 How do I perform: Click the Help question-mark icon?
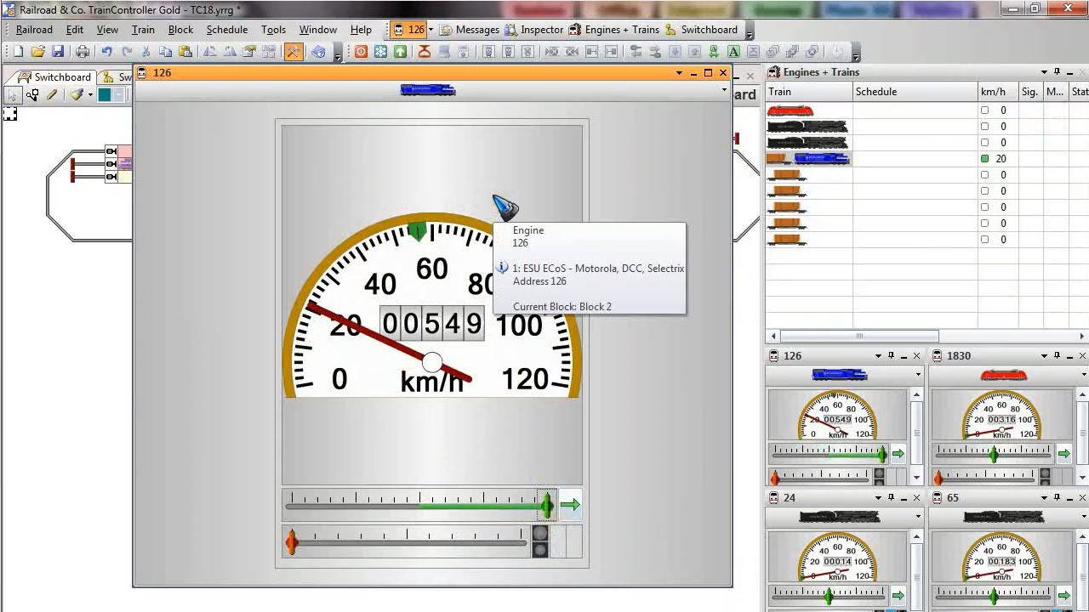318,52
